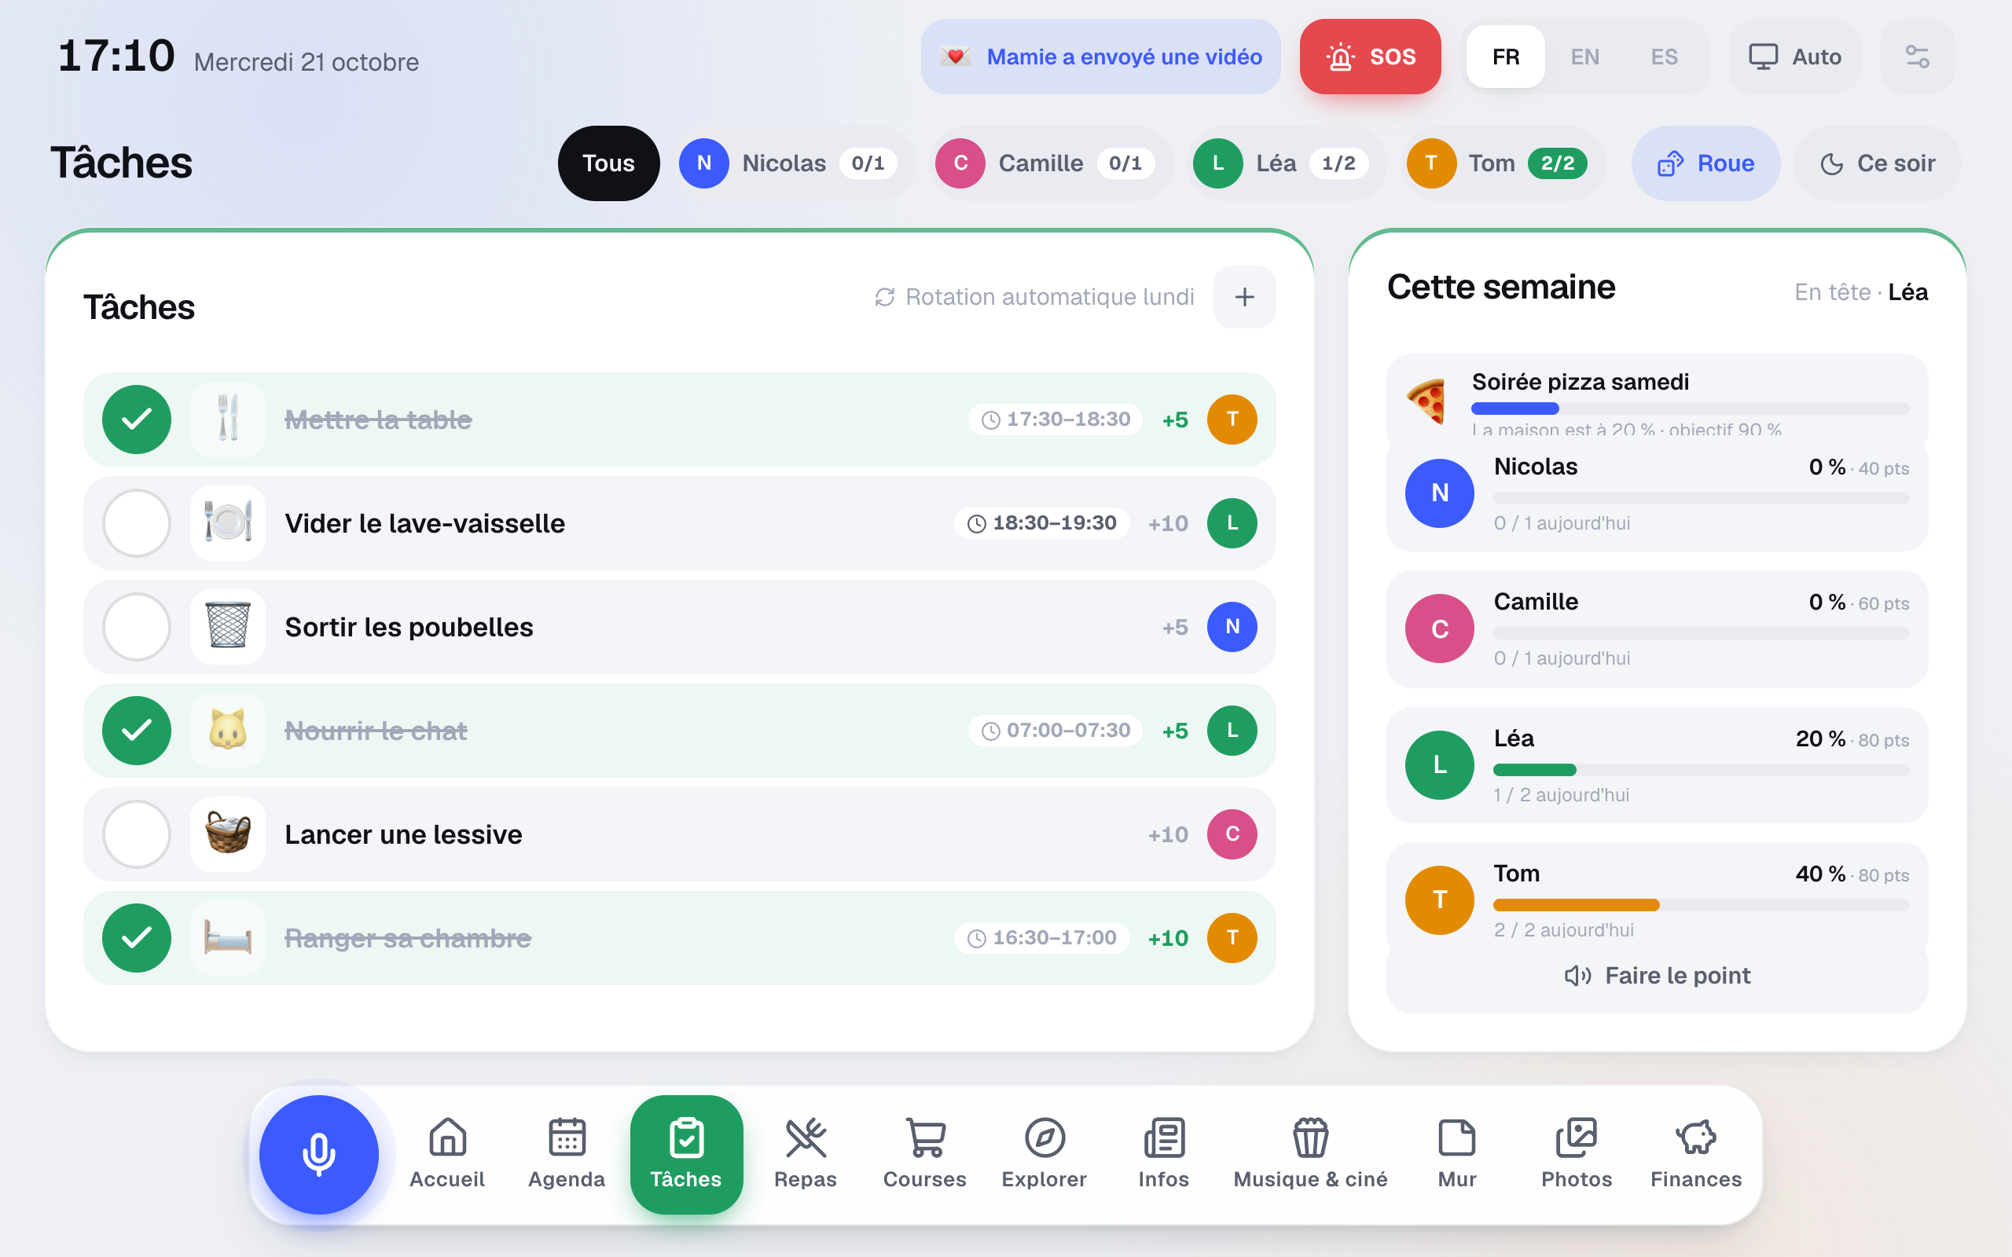The image size is (2012, 1257).
Task: Click Tom's orange weekly progress bar
Action: point(1701,904)
